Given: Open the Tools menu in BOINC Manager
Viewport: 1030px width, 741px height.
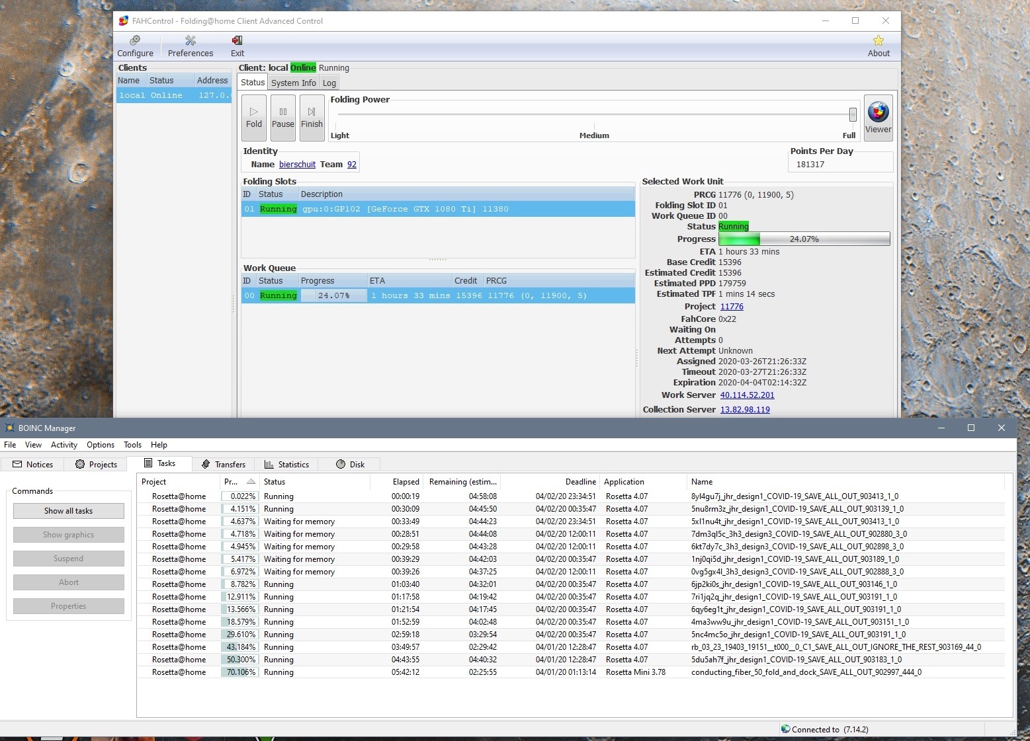Looking at the screenshot, I should (x=132, y=445).
